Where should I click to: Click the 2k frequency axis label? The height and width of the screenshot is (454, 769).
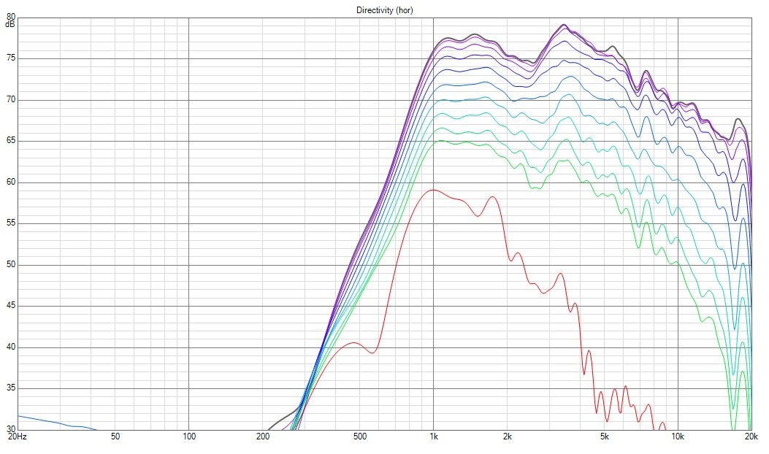pos(507,436)
